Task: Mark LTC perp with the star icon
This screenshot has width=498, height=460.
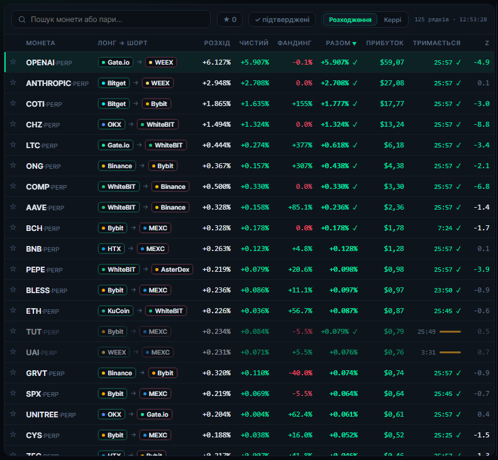Action: [13, 144]
